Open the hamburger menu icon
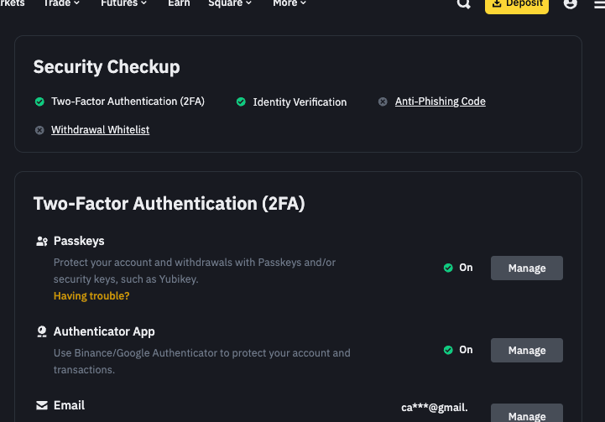 (x=599, y=4)
